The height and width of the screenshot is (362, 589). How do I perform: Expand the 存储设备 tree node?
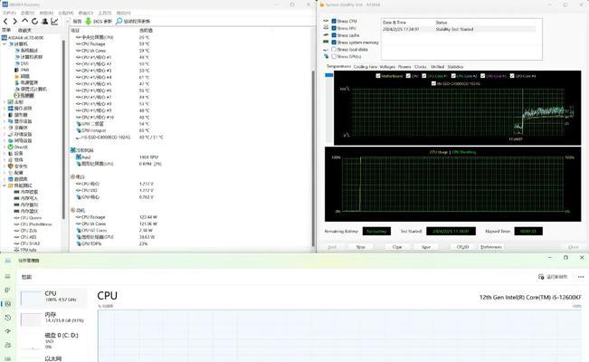pyautogui.click(x=5, y=134)
